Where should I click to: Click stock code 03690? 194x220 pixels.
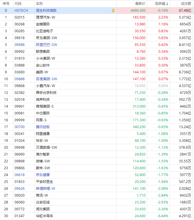19,72
